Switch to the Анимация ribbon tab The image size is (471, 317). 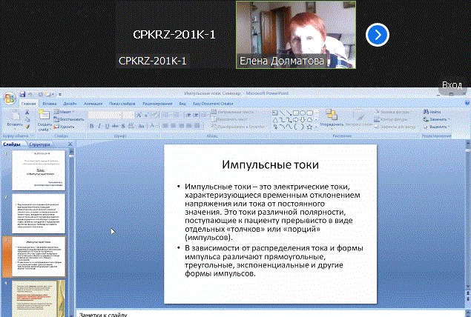click(x=93, y=104)
